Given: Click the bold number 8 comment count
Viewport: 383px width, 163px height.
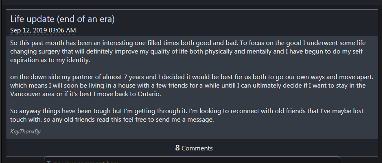Looking at the screenshot, I should 177,148.
